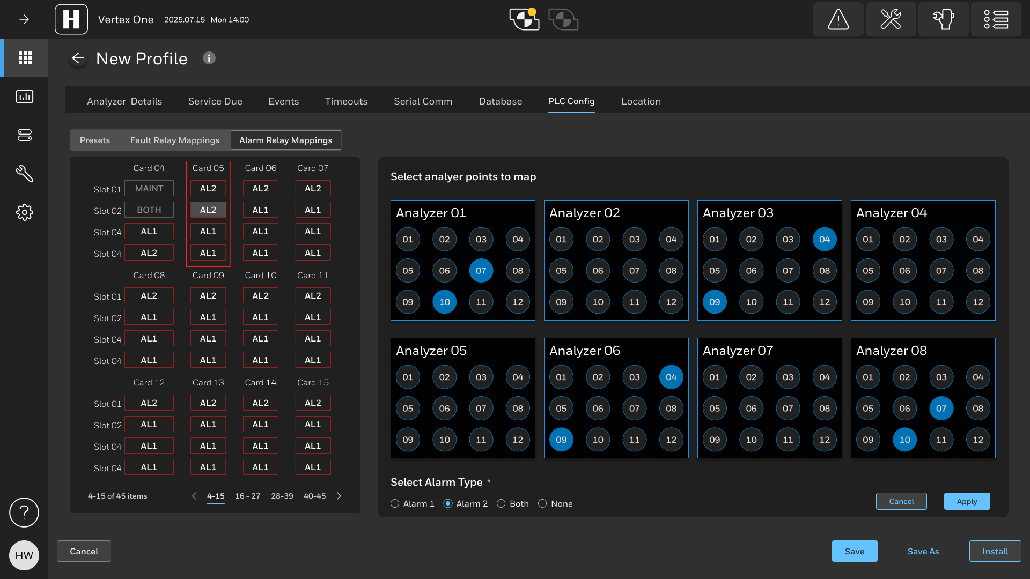Click the wrench icon in sidebar
Viewport: 1030px width, 579px height.
click(25, 174)
